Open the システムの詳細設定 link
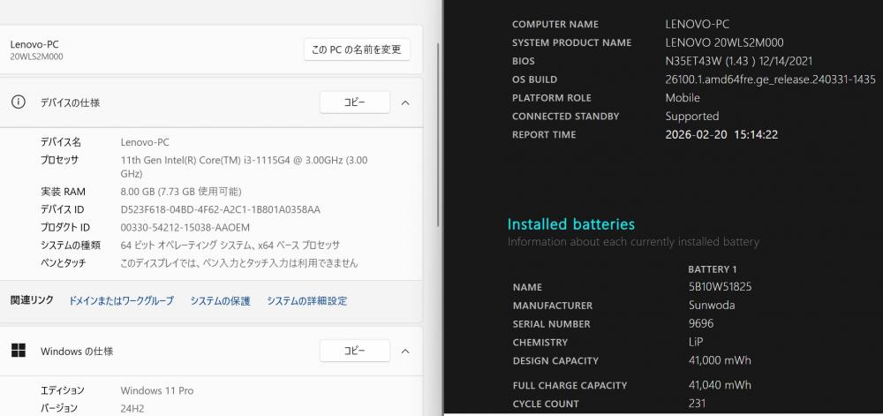This screenshot has height=416, width=883. coord(307,301)
